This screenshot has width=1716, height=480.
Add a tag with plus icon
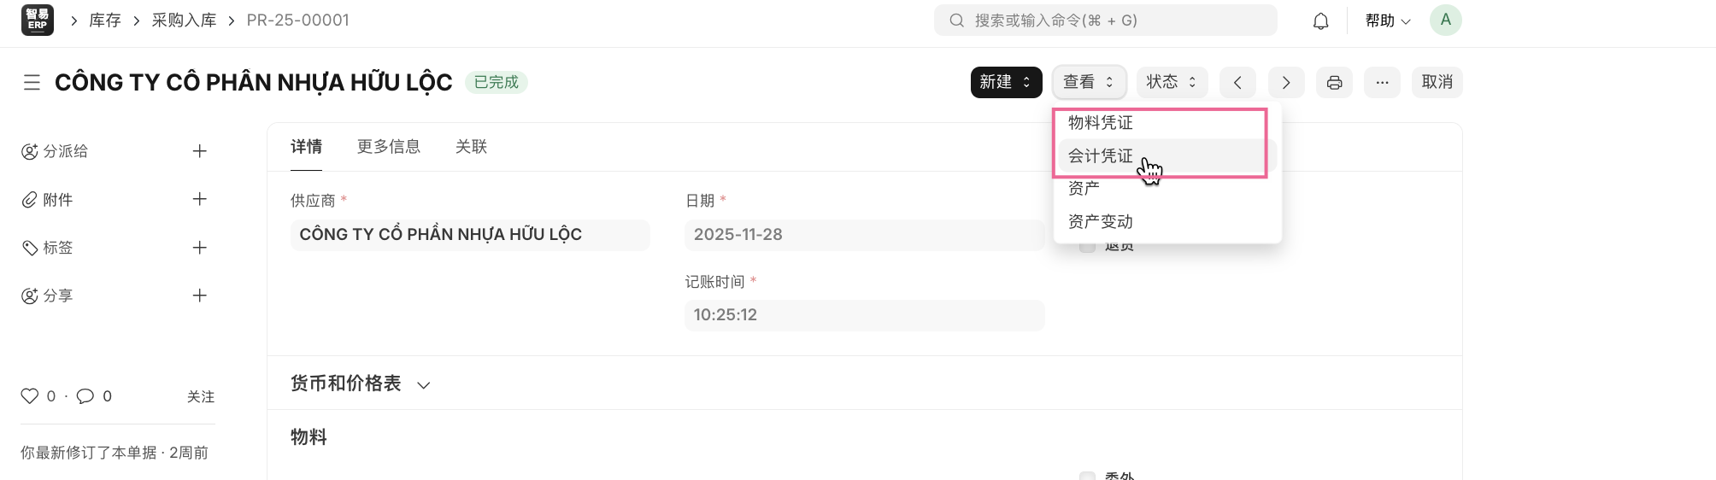(200, 248)
